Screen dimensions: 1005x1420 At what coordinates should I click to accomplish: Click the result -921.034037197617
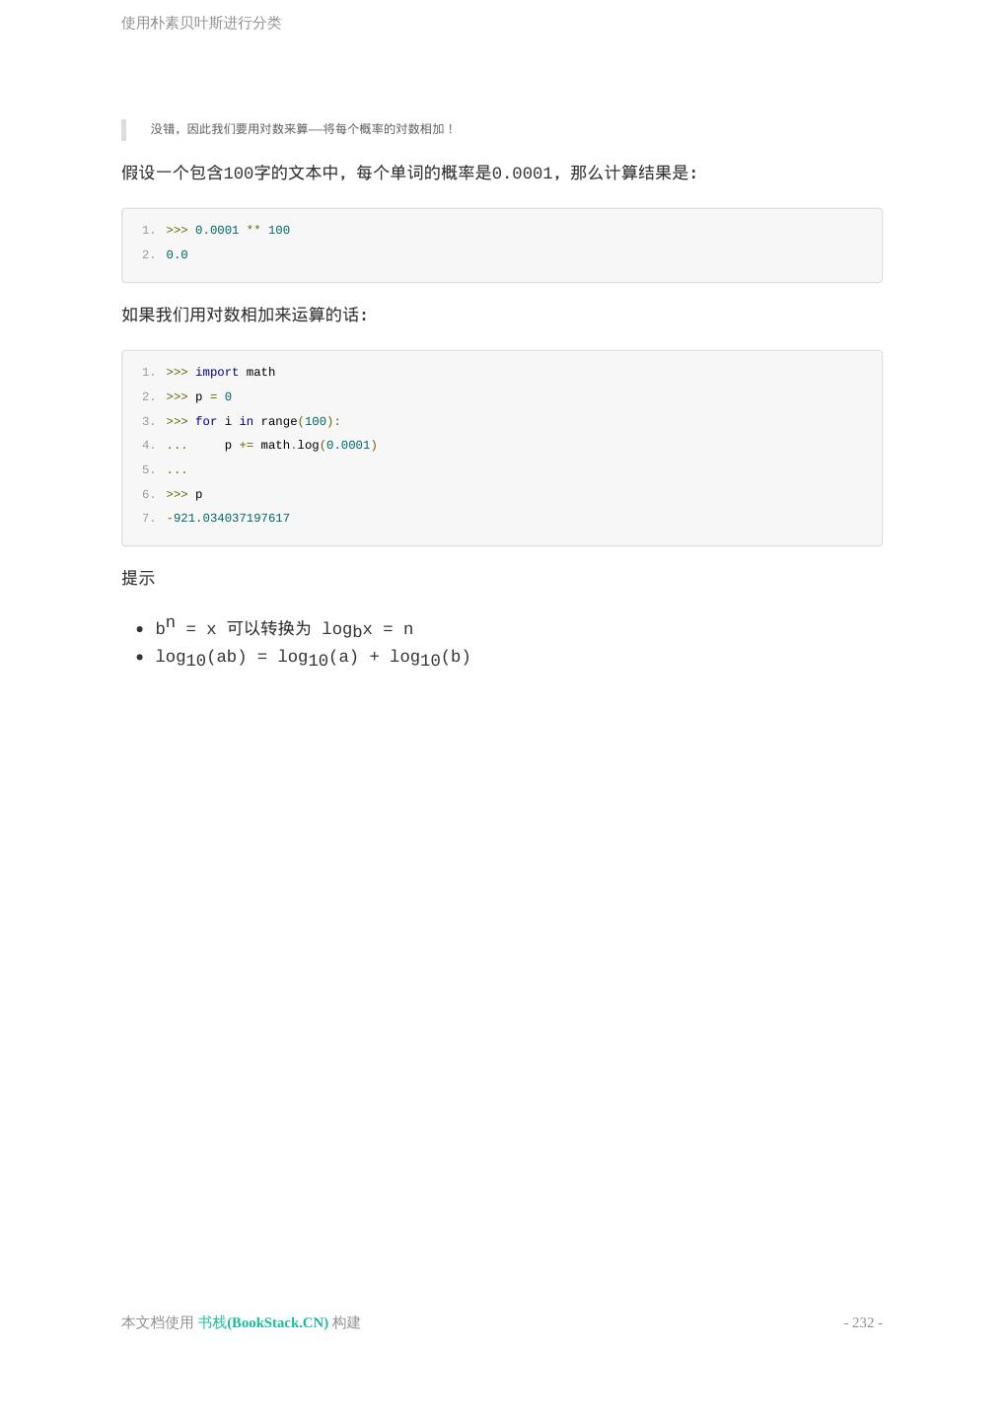pyautogui.click(x=229, y=519)
